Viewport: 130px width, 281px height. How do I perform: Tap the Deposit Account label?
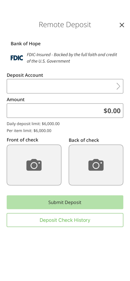(25, 75)
